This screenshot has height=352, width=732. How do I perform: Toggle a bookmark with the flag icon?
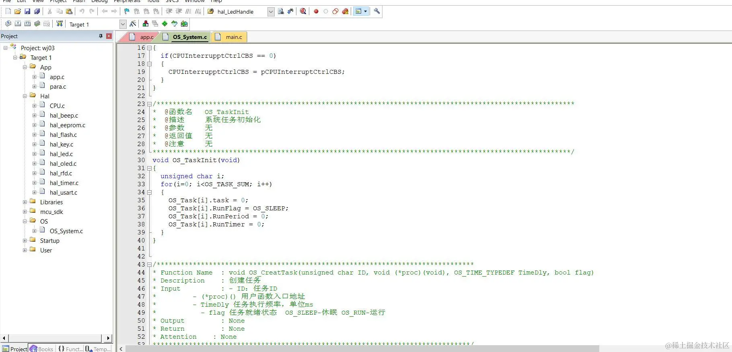(x=127, y=11)
